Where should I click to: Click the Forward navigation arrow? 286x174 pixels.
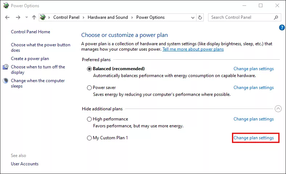click(18, 17)
